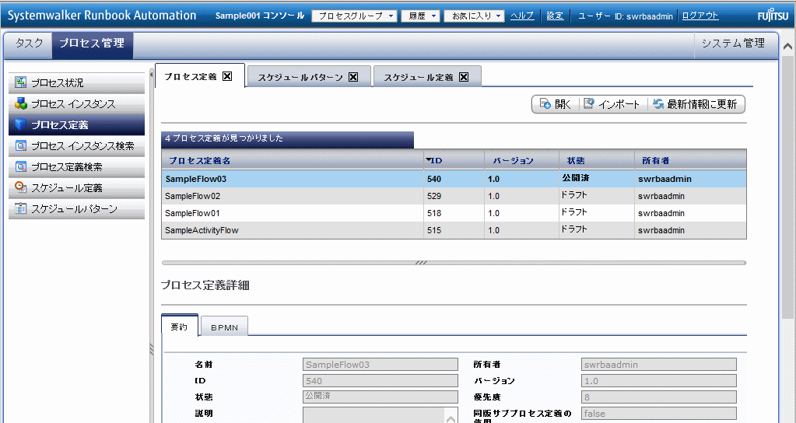The image size is (796, 423).
Task: Click the ID field showing 540
Action: tap(380, 381)
